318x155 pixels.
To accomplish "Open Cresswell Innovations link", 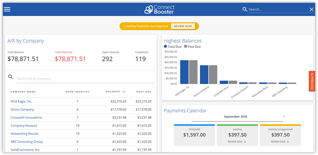I will pyautogui.click(x=26, y=118).
